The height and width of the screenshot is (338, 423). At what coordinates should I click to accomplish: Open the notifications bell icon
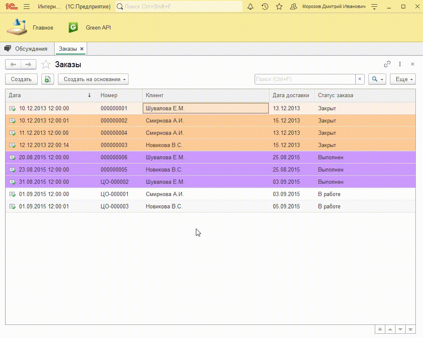point(250,7)
